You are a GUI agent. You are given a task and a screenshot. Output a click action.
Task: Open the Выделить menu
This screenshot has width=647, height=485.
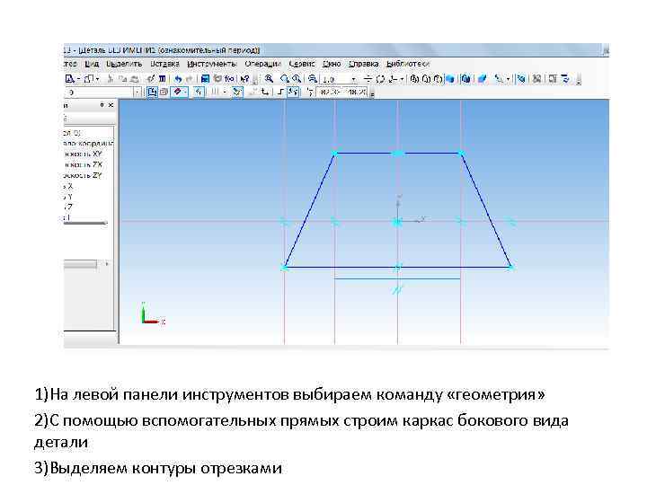(124, 64)
